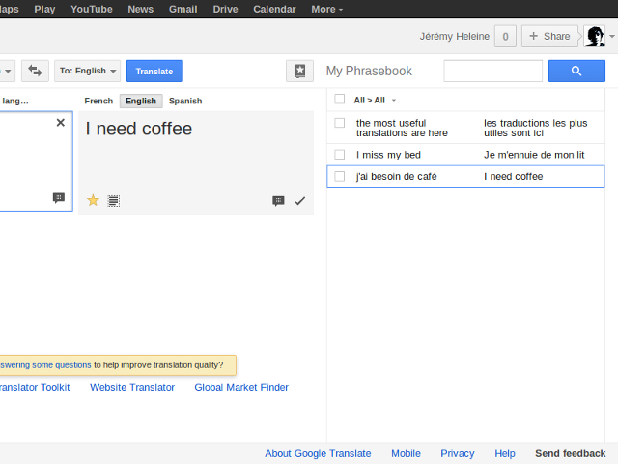Go to Play in top bar
Viewport: 618px width, 464px height.
(44, 9)
